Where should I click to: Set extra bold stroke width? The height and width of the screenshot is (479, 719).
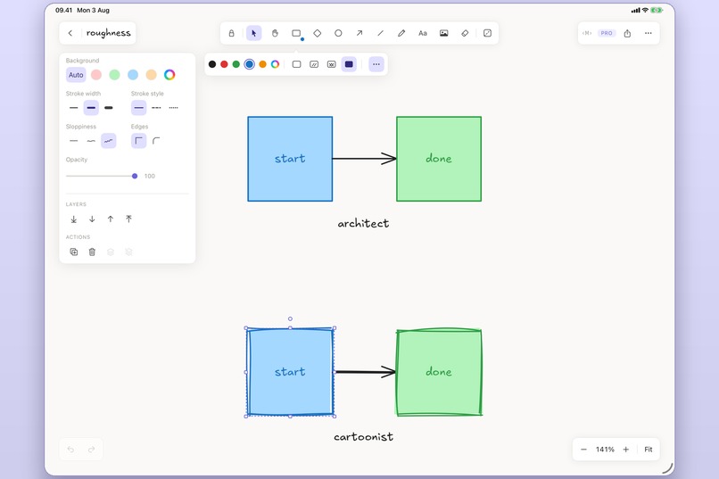[109, 108]
